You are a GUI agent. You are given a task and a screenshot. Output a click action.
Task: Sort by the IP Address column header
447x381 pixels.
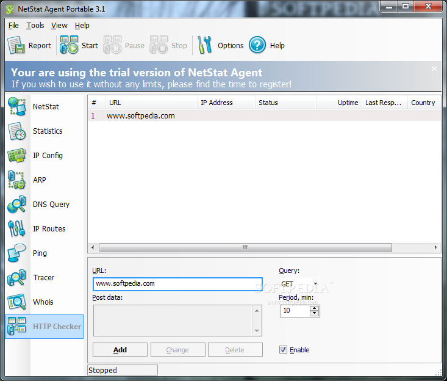[x=226, y=103]
